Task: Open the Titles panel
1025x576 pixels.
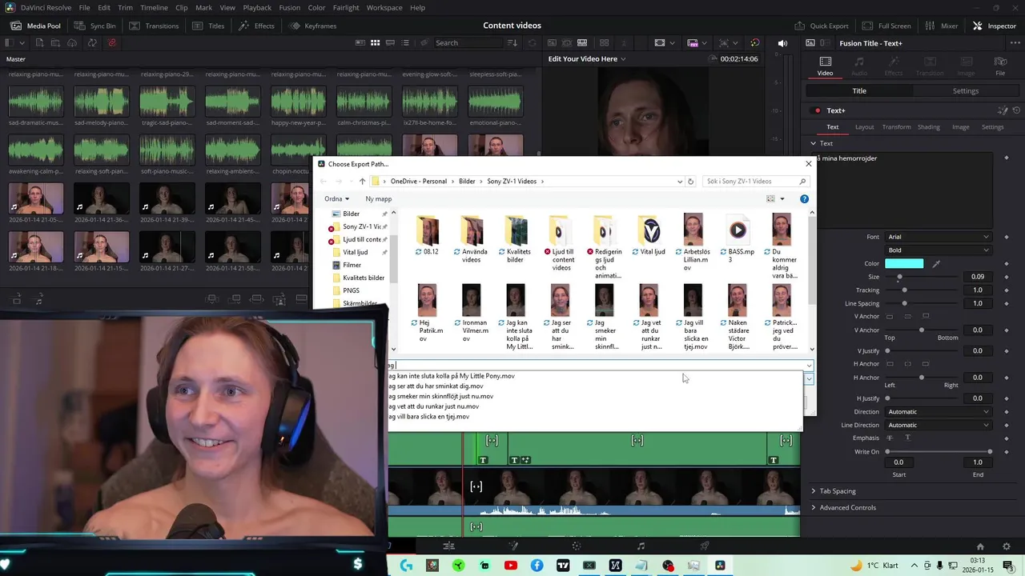Action: (x=208, y=26)
